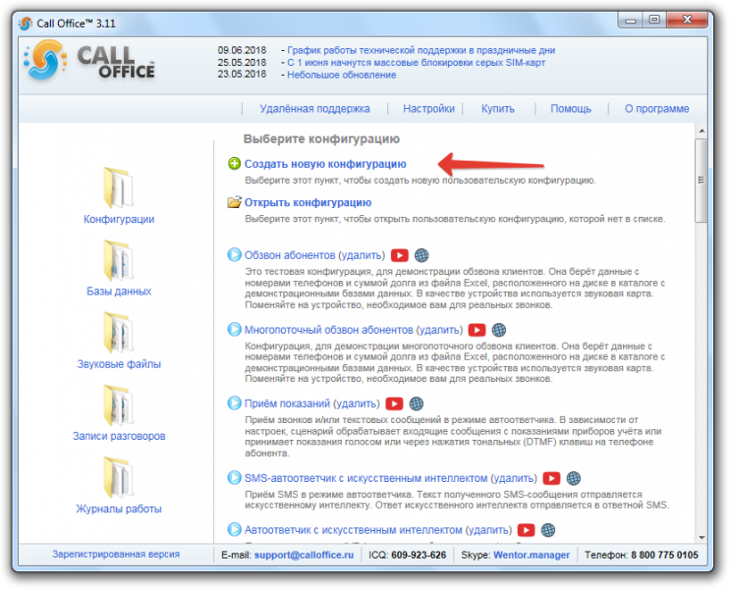Click the Звуковые файлы sidebar label

coord(119,364)
